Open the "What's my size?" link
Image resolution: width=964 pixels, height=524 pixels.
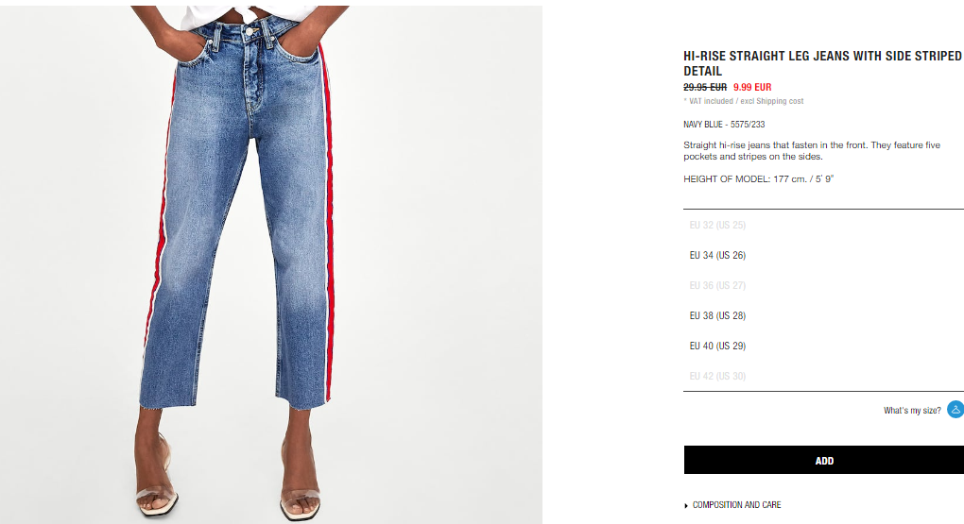pyautogui.click(x=912, y=411)
